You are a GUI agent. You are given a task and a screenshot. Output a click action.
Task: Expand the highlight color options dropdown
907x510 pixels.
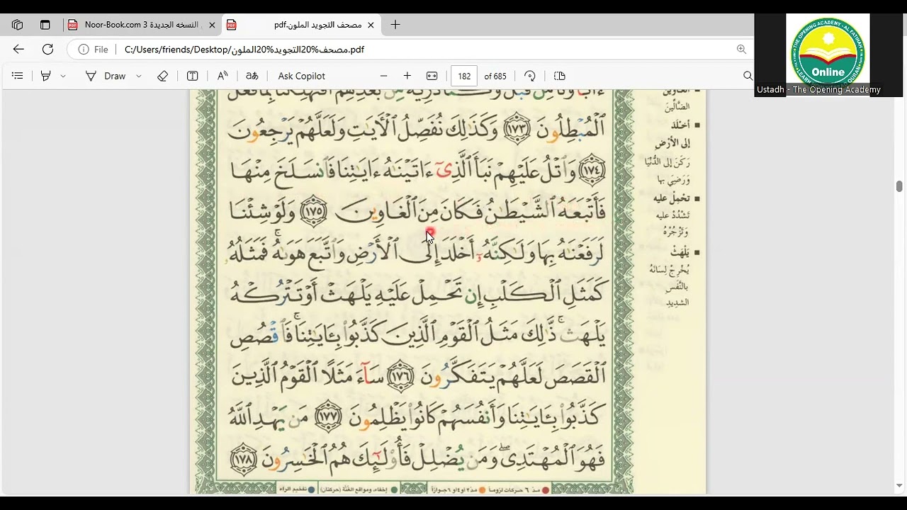(63, 76)
